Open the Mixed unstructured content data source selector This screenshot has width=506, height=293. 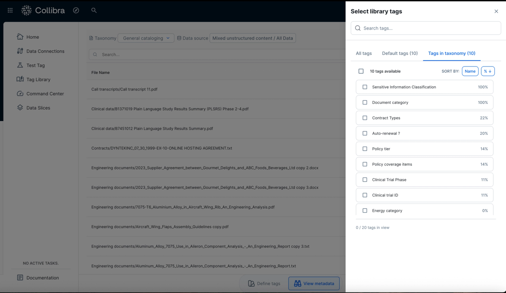(252, 38)
